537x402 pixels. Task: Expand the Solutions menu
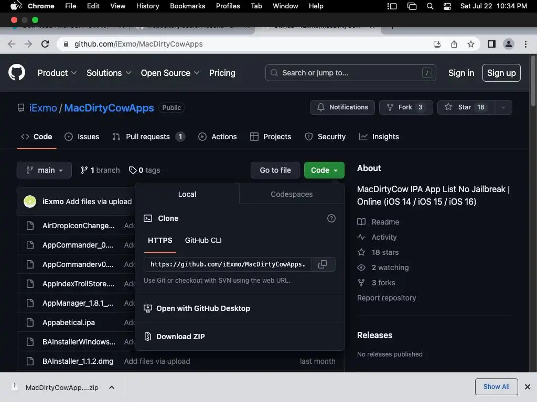pyautogui.click(x=109, y=73)
